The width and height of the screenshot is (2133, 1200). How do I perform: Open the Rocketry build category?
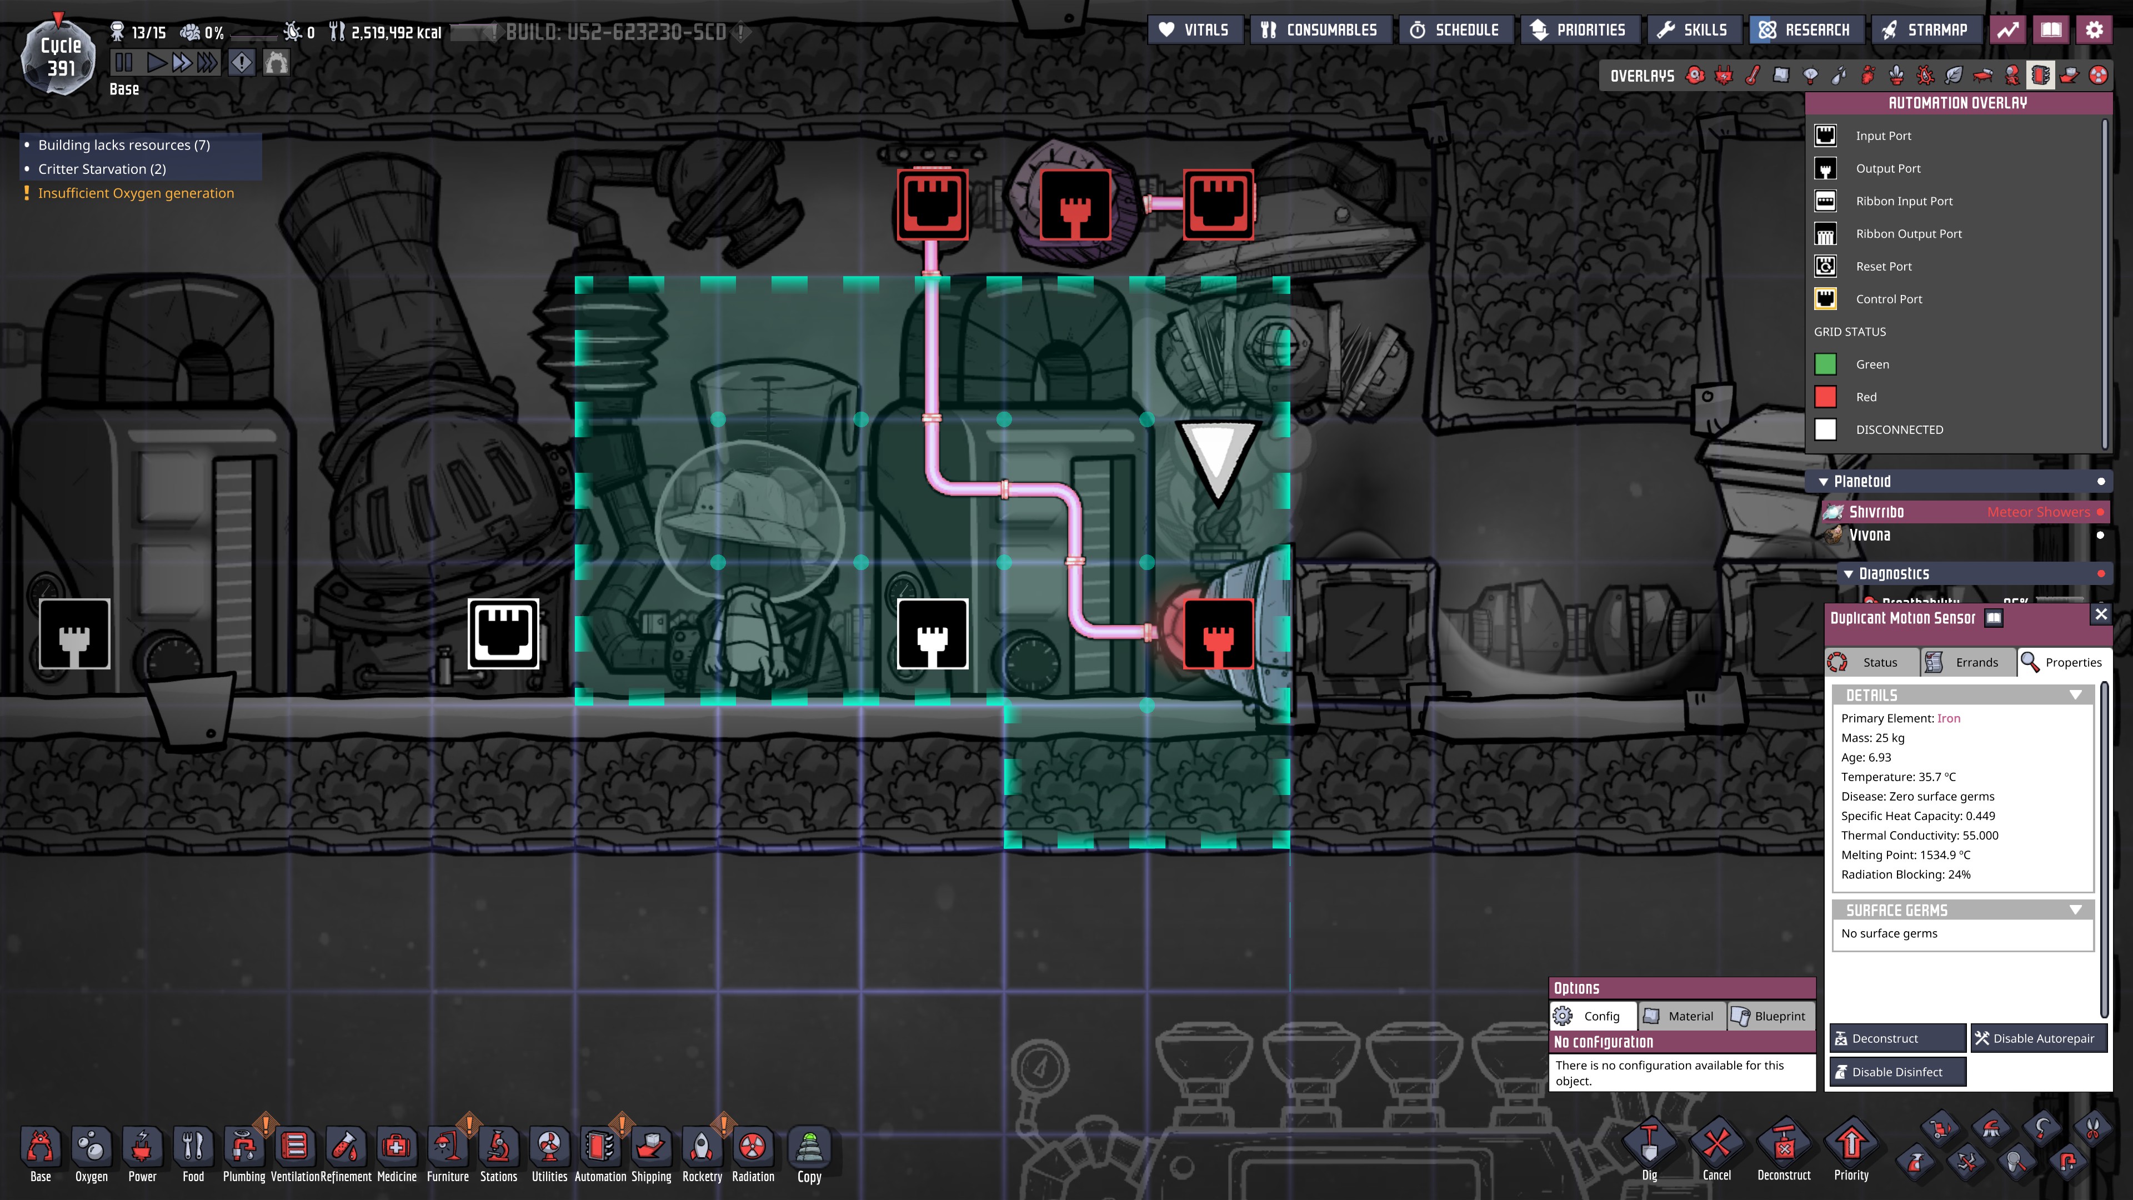[x=702, y=1154]
